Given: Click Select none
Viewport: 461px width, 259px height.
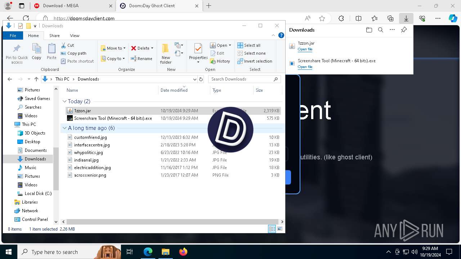Looking at the screenshot, I should click(x=251, y=53).
